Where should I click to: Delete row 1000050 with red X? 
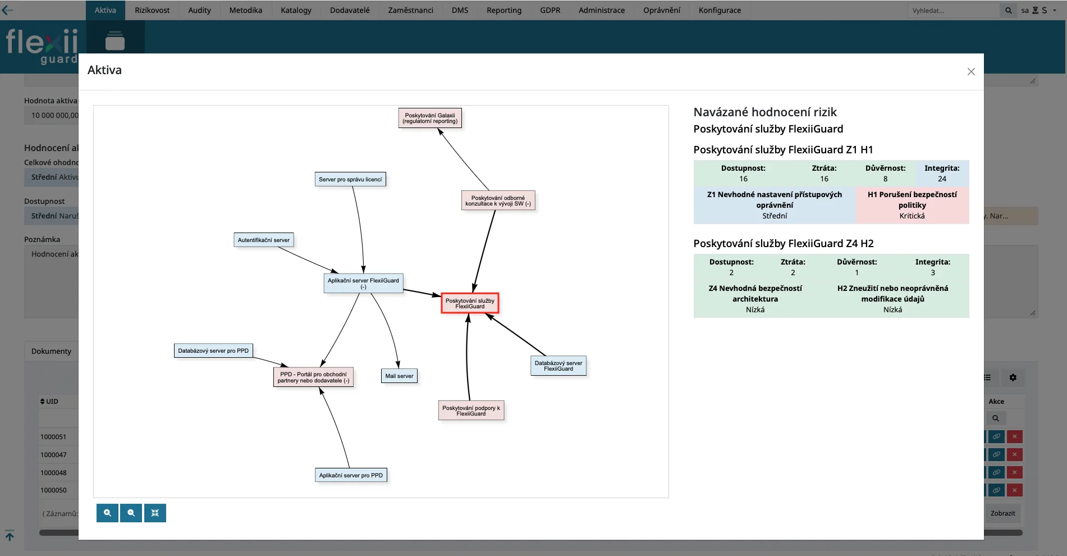tap(1014, 490)
